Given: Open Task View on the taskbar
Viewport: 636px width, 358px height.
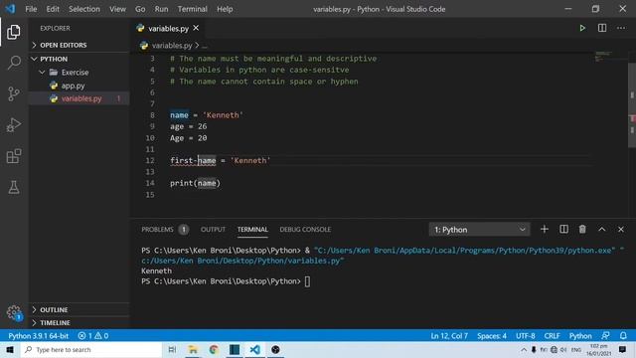Looking at the screenshot, I should [x=172, y=349].
